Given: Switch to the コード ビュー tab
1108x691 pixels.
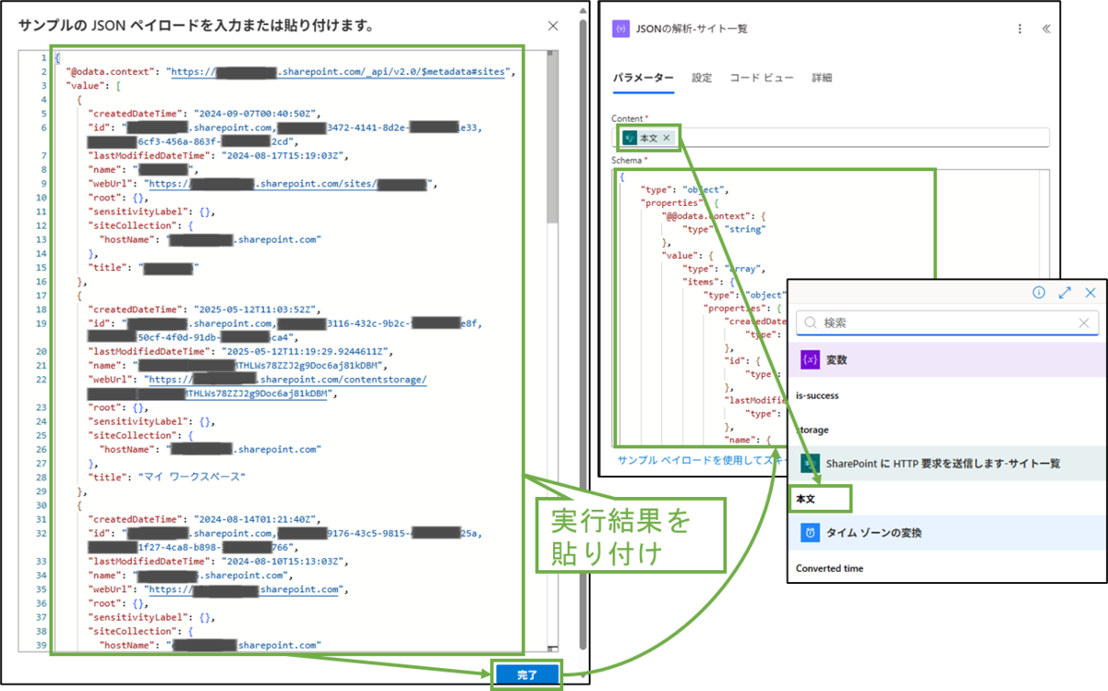Looking at the screenshot, I should point(762,78).
